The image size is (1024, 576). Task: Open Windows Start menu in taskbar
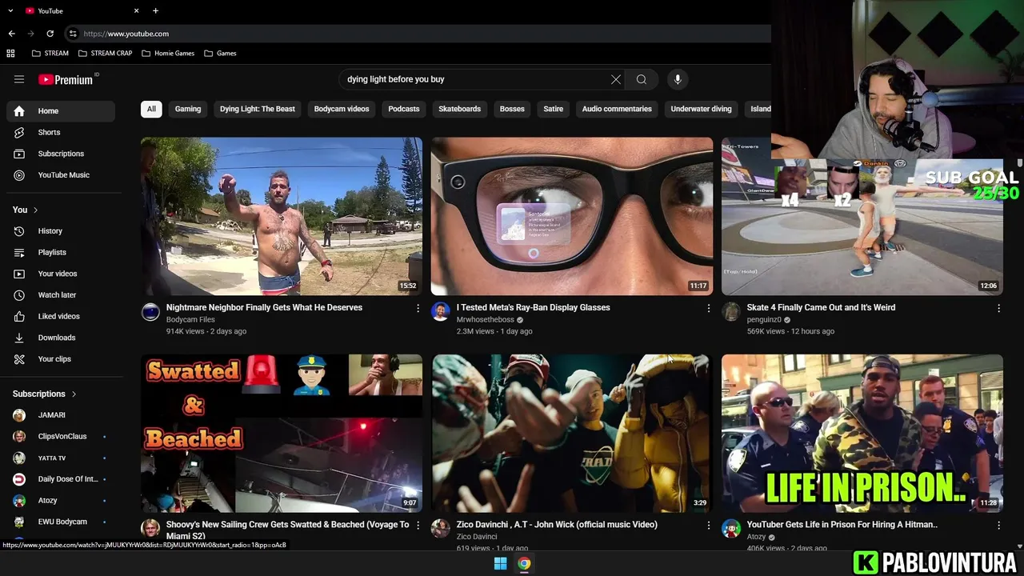(500, 564)
